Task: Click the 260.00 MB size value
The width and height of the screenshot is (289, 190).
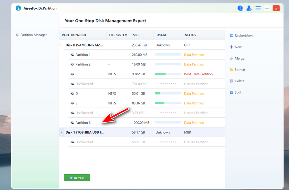Action: coord(140,55)
